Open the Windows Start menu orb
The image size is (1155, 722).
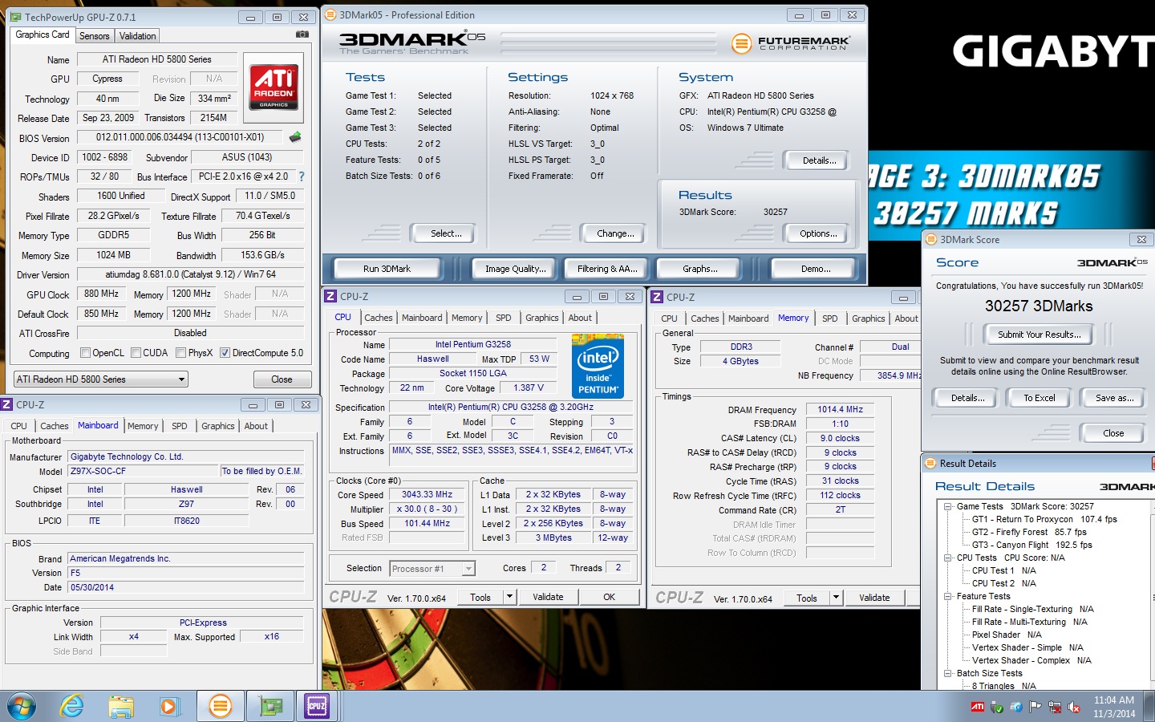coord(22,707)
